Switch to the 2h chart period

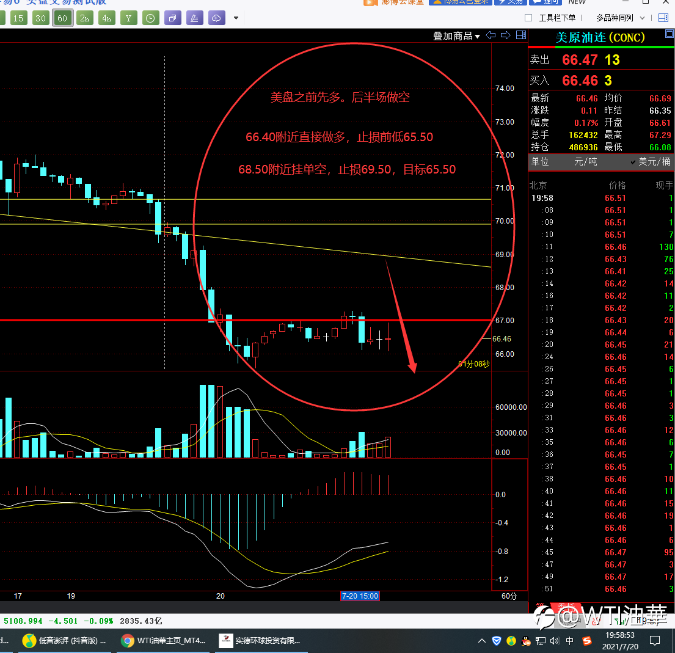click(85, 18)
